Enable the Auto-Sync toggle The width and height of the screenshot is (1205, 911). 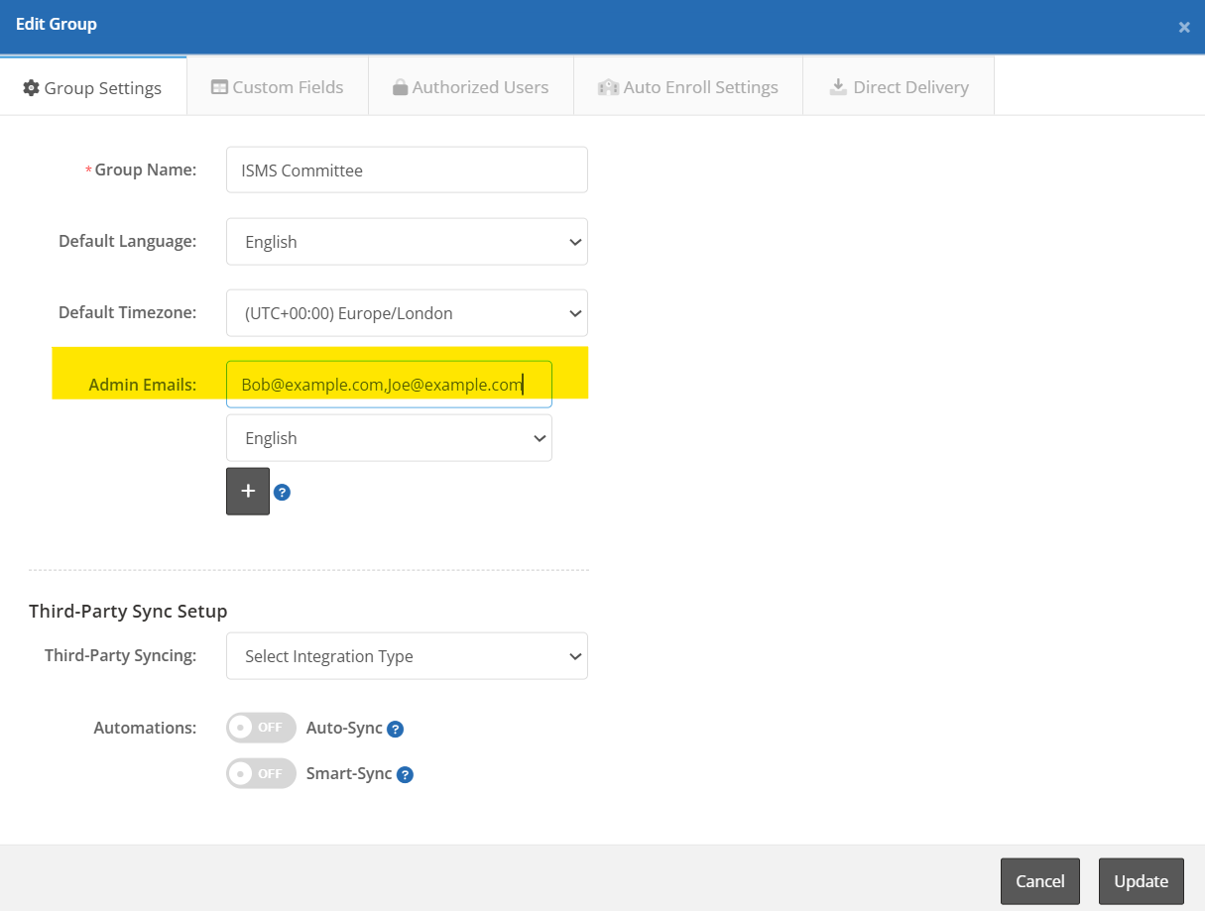(x=261, y=728)
